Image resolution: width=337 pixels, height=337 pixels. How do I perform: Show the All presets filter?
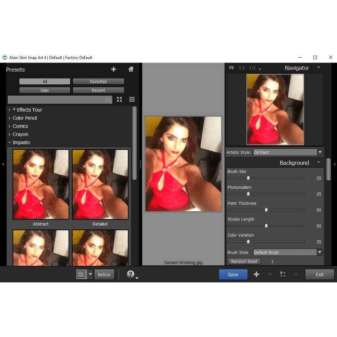[x=45, y=82]
